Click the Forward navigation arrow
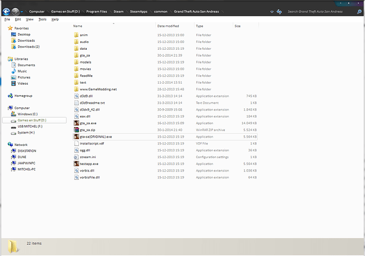365x256 pixels. (16, 11)
